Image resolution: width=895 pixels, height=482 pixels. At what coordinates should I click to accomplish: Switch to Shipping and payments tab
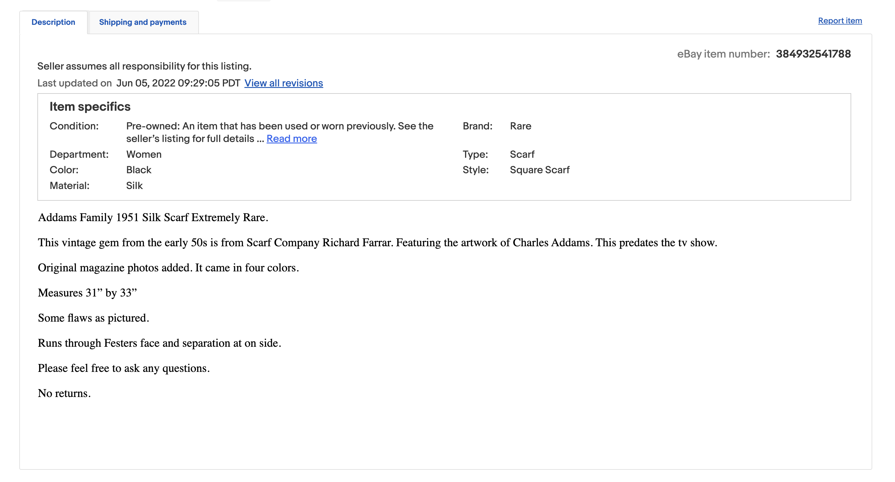143,22
